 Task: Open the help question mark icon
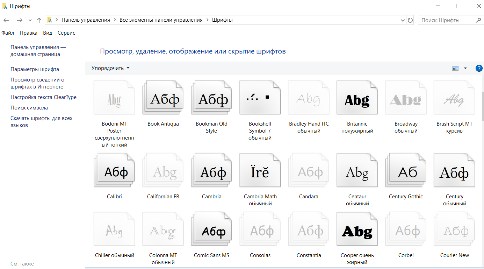479,68
